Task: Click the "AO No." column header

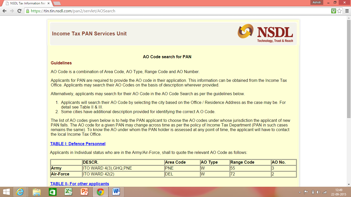Action: (284, 162)
